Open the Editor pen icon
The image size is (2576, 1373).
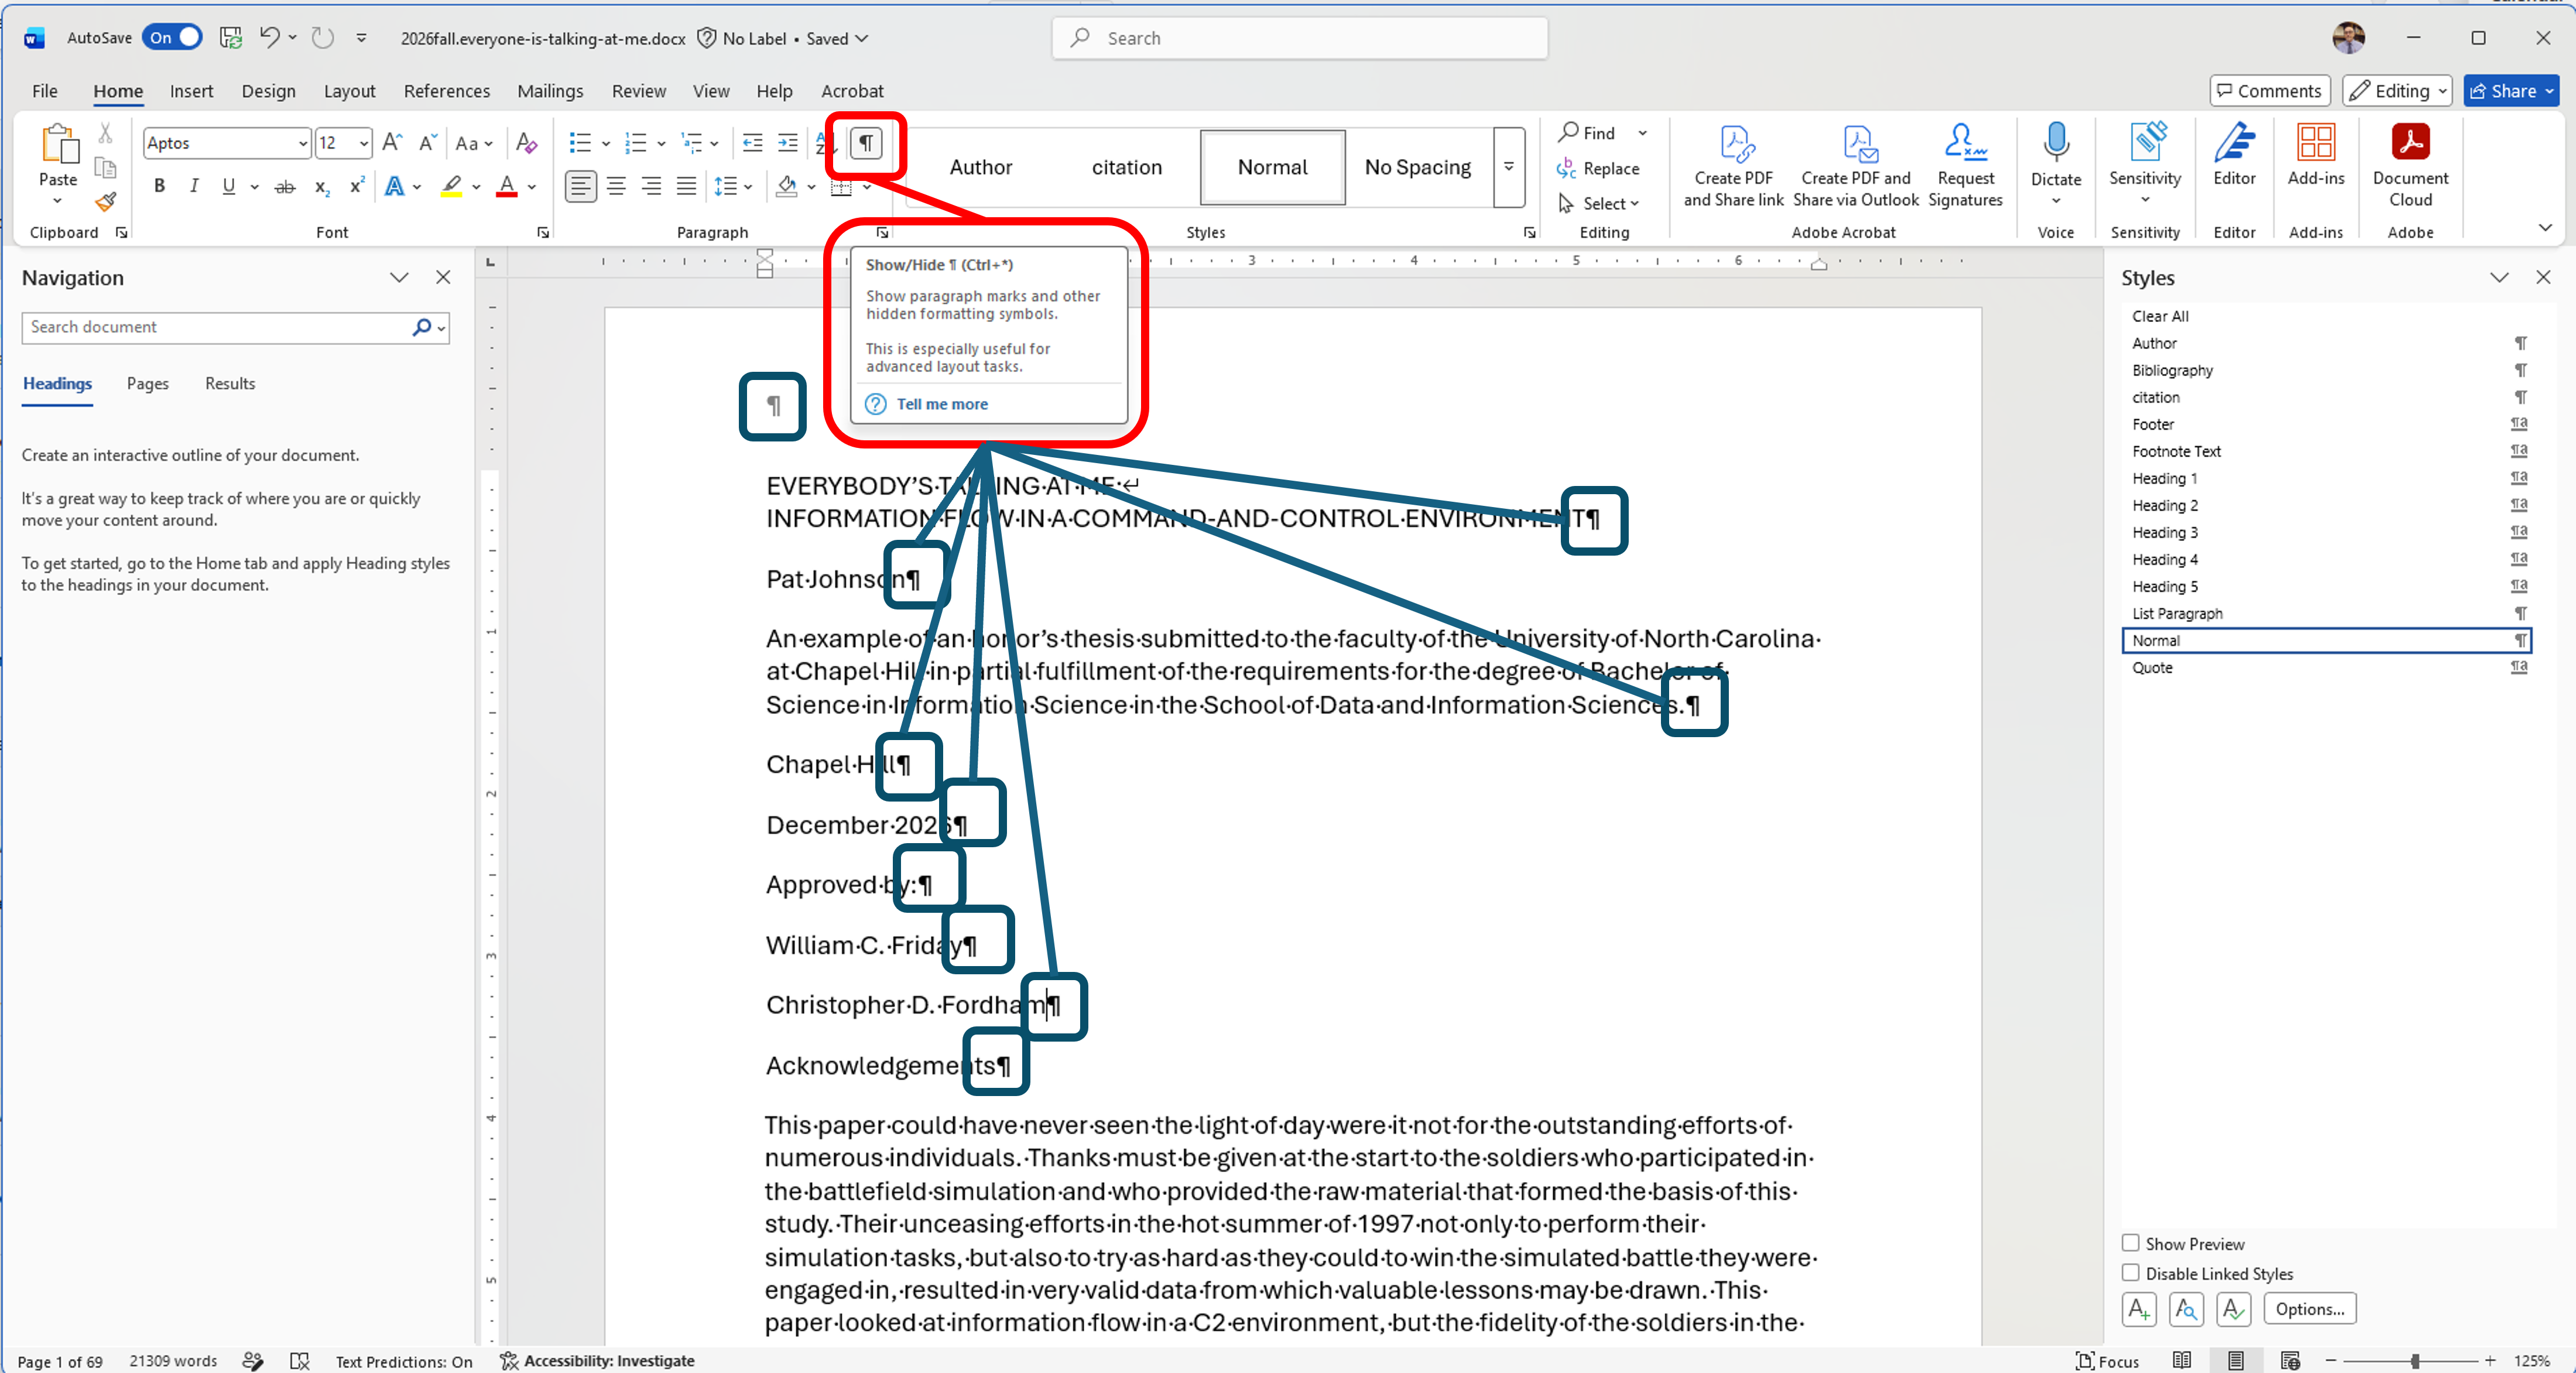point(2234,143)
